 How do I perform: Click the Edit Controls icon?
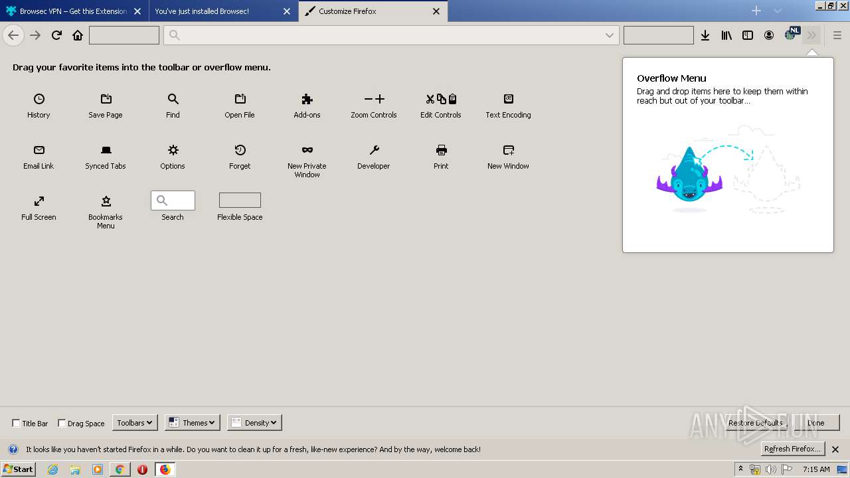click(x=441, y=99)
